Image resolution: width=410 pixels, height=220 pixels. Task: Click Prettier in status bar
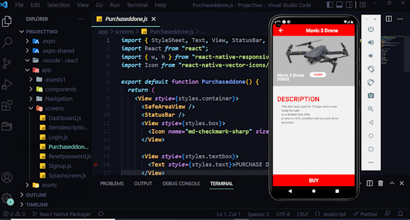(365, 214)
